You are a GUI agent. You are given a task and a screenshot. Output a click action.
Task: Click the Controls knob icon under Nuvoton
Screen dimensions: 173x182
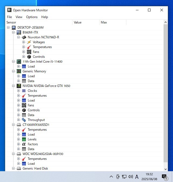29,57
